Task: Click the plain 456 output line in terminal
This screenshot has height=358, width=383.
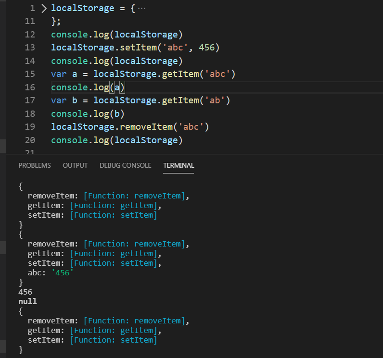Action: [25, 292]
